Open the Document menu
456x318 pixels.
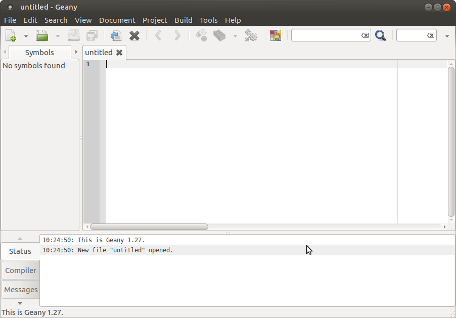[117, 20]
